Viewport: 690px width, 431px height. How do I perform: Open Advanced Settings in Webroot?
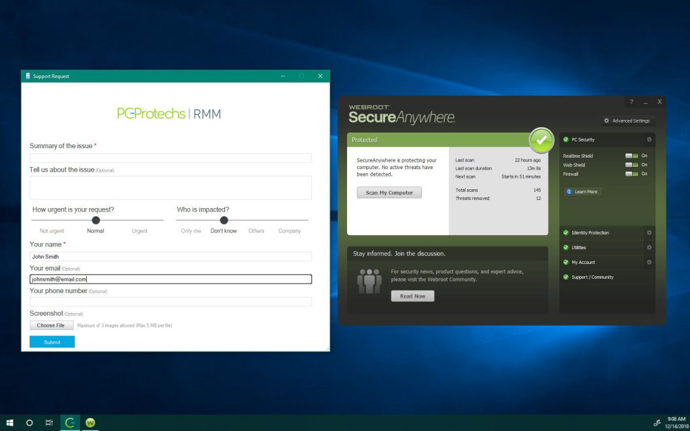[627, 121]
